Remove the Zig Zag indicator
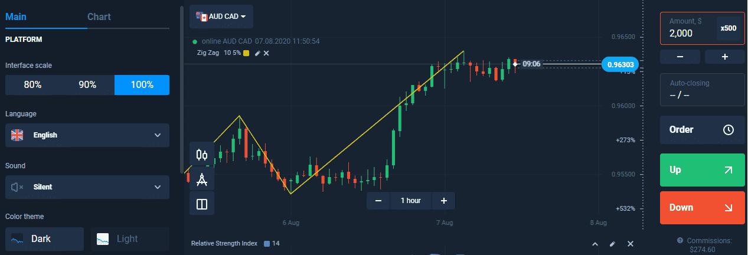The image size is (748, 255). [266, 53]
